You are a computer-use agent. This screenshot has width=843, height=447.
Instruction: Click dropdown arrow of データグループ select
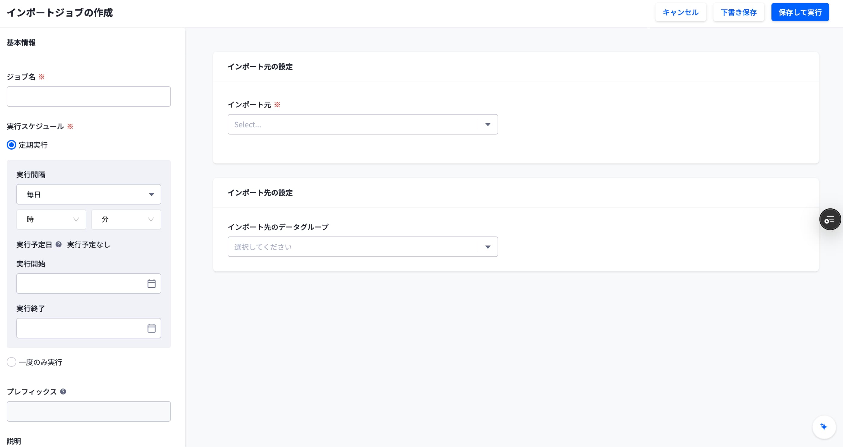tap(488, 247)
